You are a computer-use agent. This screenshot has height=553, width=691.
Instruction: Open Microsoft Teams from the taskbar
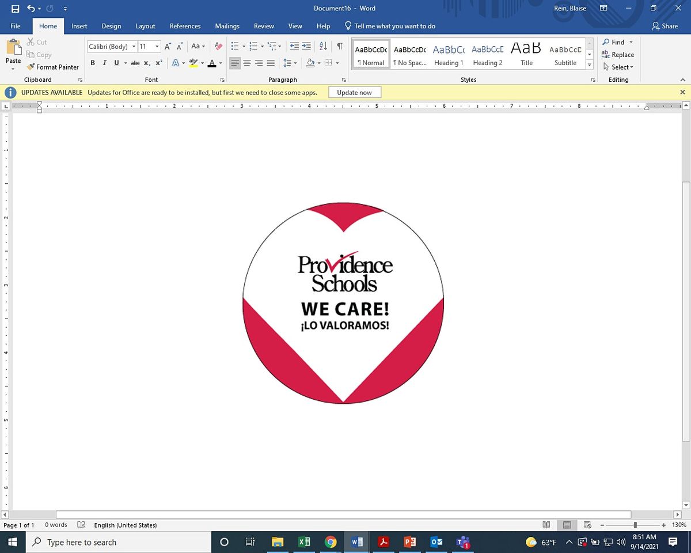463,542
